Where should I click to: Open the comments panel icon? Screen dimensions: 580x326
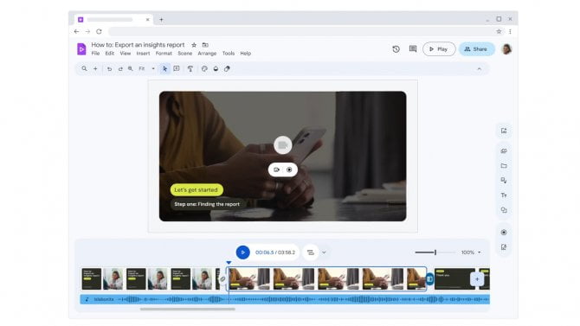click(x=413, y=48)
